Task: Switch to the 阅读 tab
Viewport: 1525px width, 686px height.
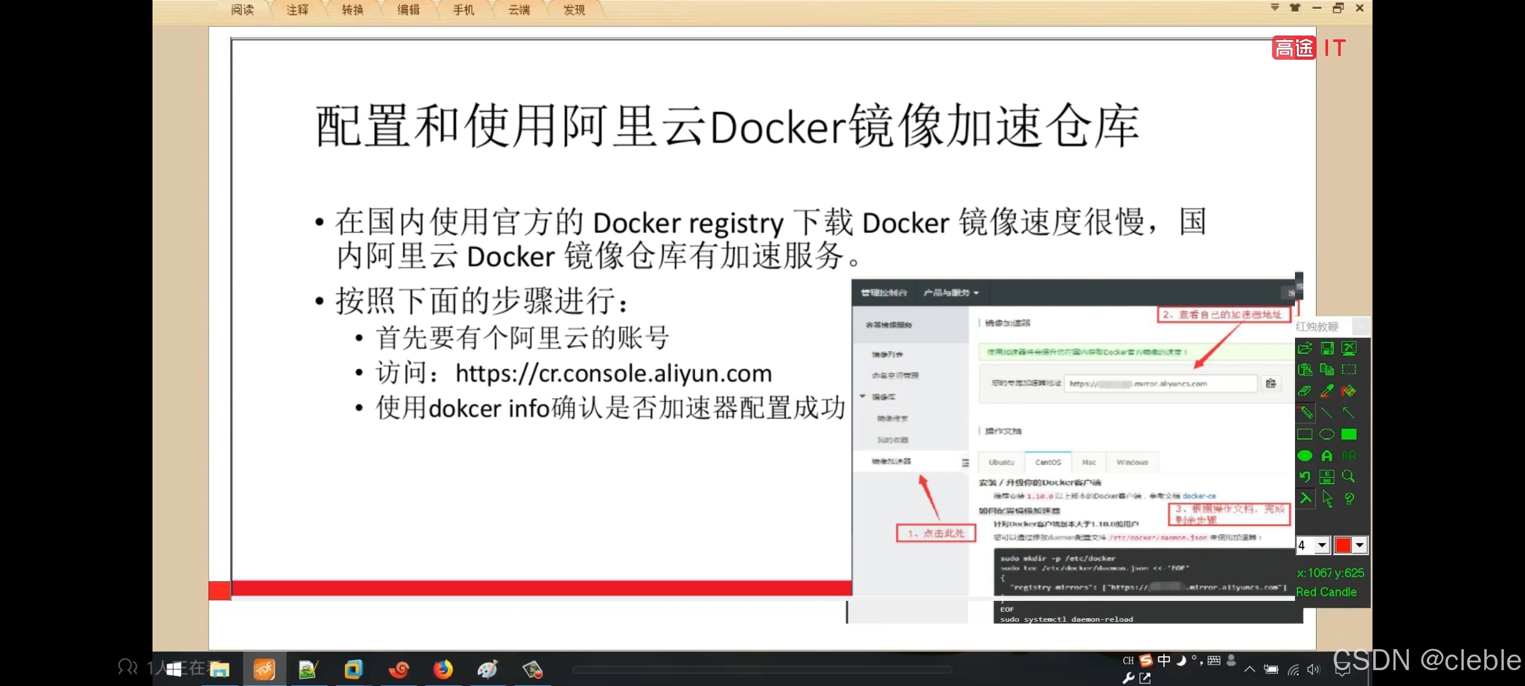Action: pyautogui.click(x=242, y=10)
